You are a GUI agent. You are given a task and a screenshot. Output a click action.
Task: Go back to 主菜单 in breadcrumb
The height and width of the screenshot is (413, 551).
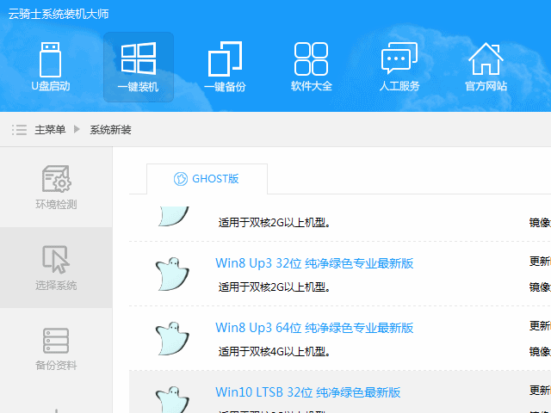pyautogui.click(x=50, y=130)
